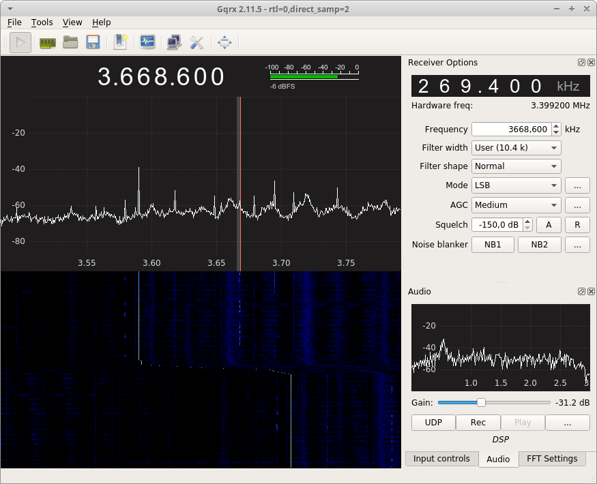Open the AGC dropdown showing Medium
The height and width of the screenshot is (484, 597).
[516, 205]
